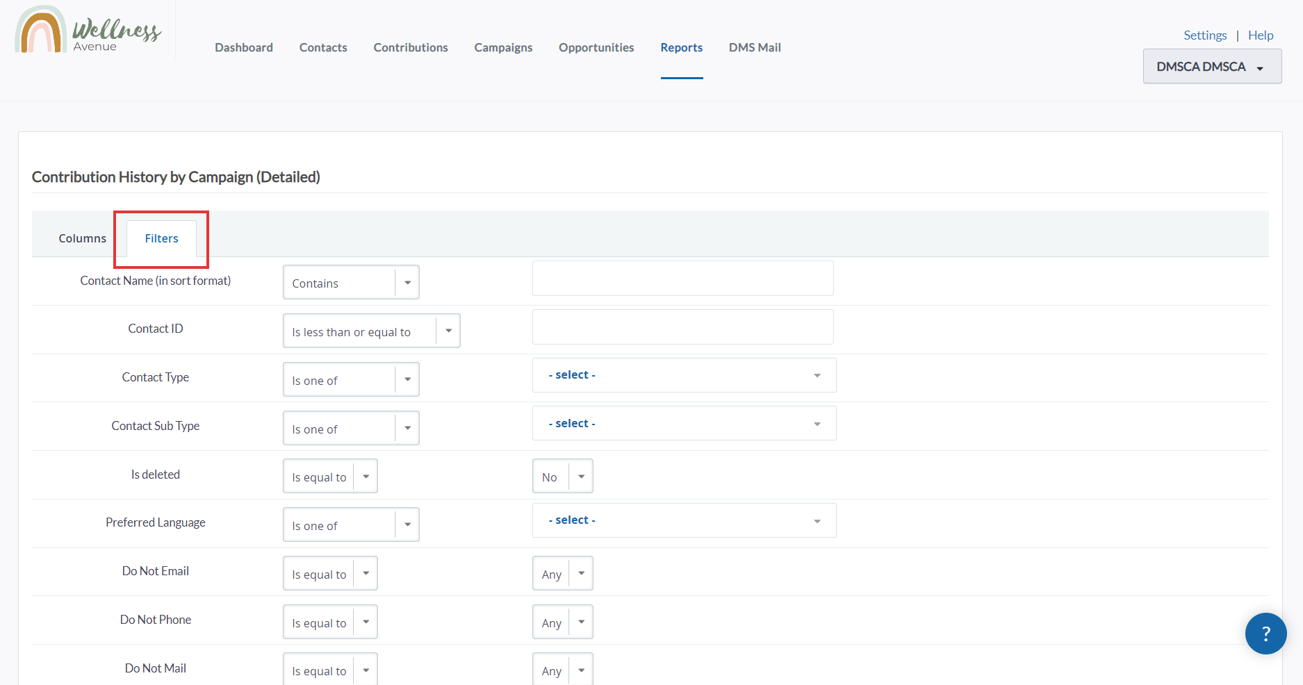
Task: Select the Reports menu item
Action: pos(682,47)
